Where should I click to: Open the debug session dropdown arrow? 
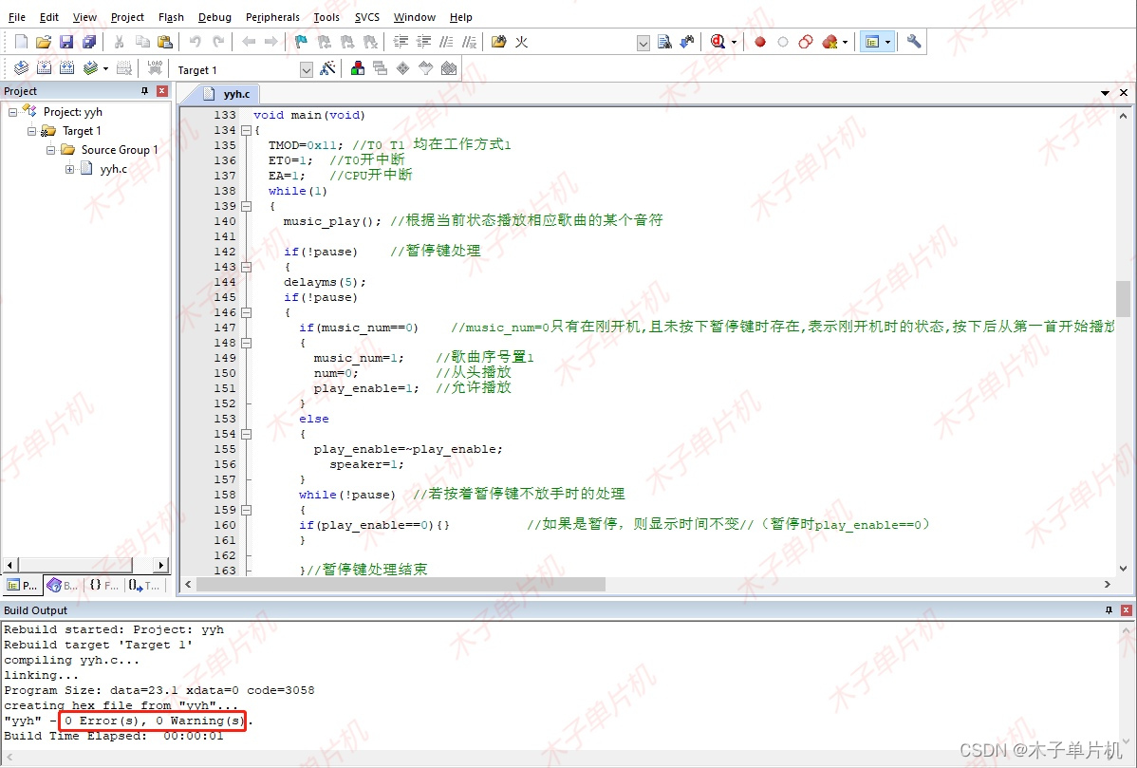click(734, 42)
